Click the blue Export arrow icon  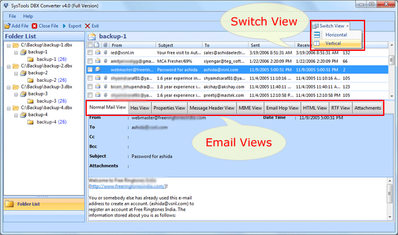point(64,26)
